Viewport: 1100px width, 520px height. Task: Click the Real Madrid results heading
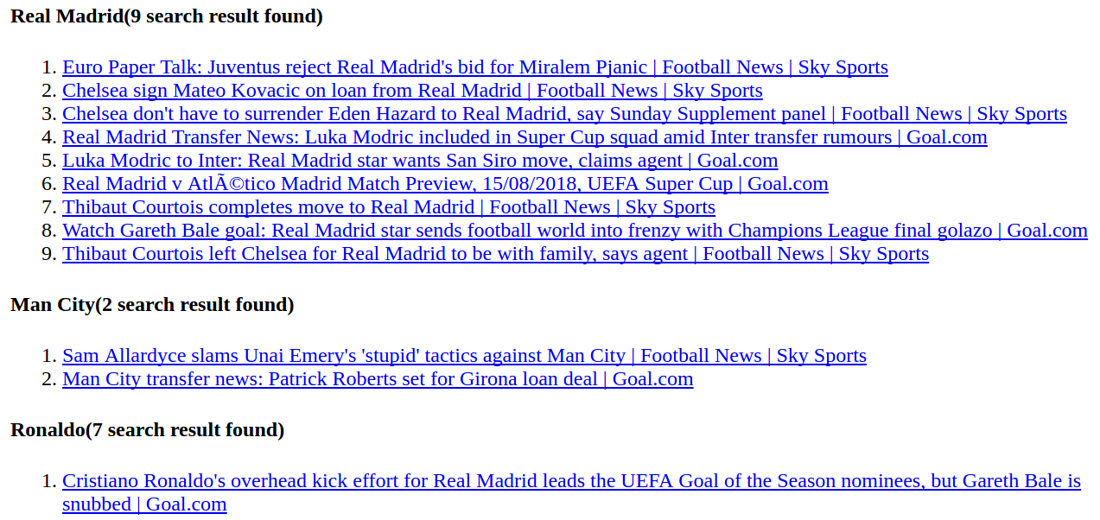coord(167,16)
